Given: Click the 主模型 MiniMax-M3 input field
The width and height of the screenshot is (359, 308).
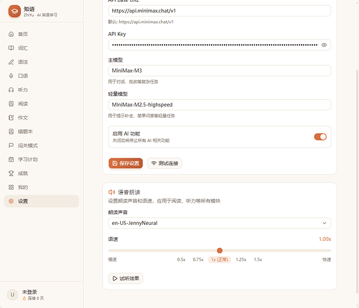Looking at the screenshot, I should click(x=220, y=71).
